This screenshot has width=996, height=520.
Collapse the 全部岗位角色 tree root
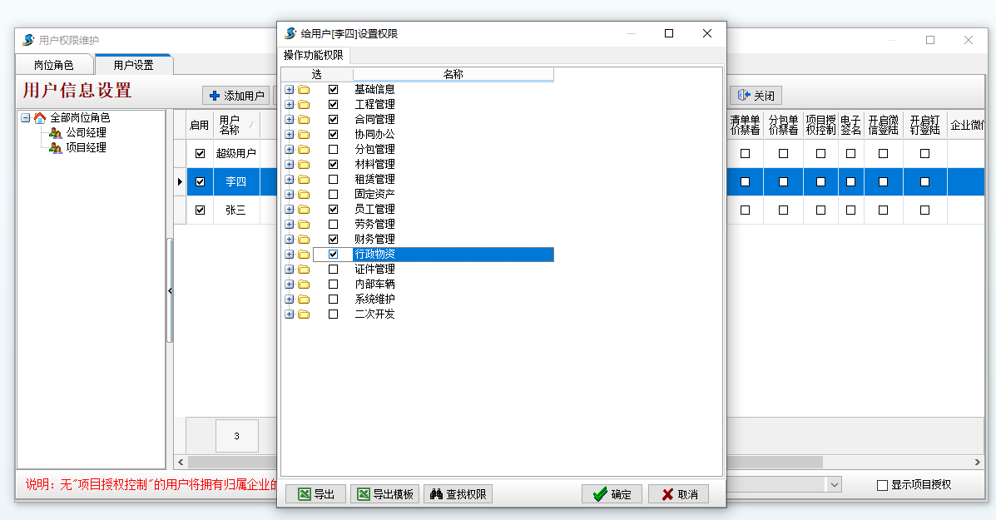tap(26, 118)
